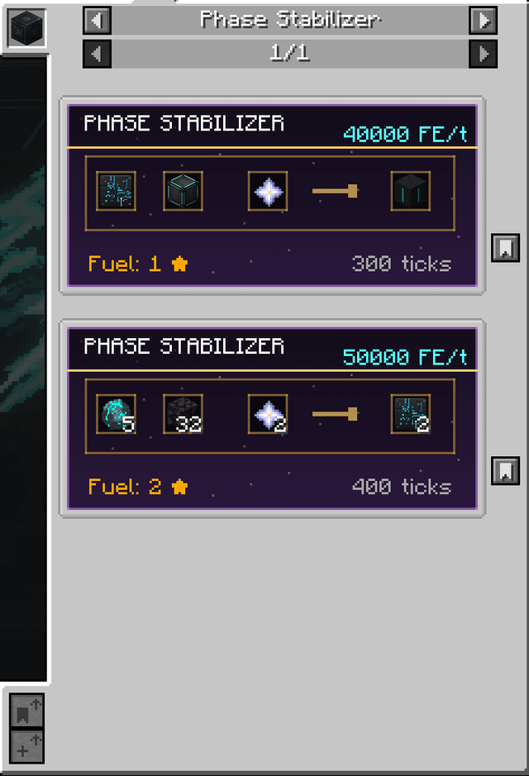Click the Phase Stabilizer category title

click(x=289, y=20)
